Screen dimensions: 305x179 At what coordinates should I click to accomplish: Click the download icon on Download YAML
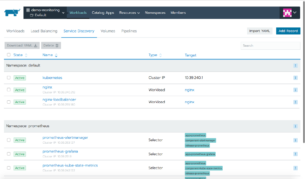pyautogui.click(x=36, y=45)
